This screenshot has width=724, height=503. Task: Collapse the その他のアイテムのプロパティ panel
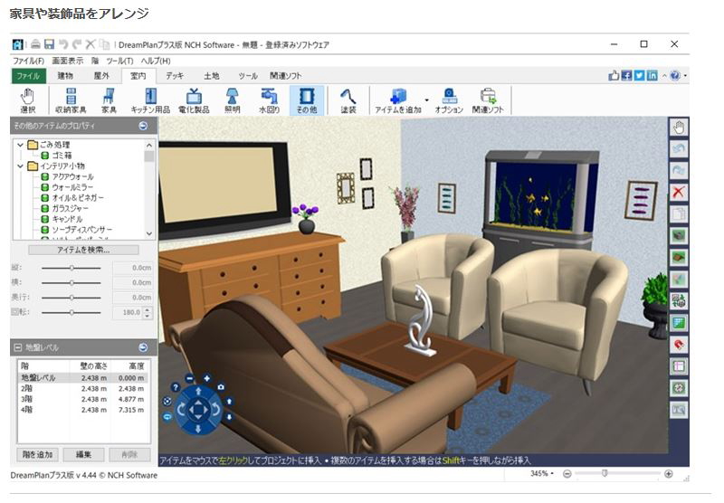[143, 126]
